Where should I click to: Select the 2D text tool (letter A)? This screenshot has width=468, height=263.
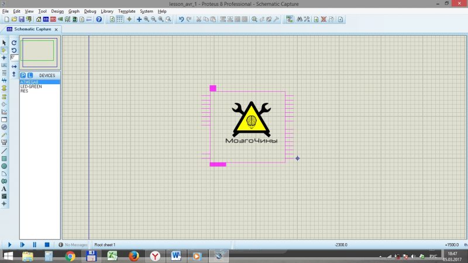tap(4, 189)
